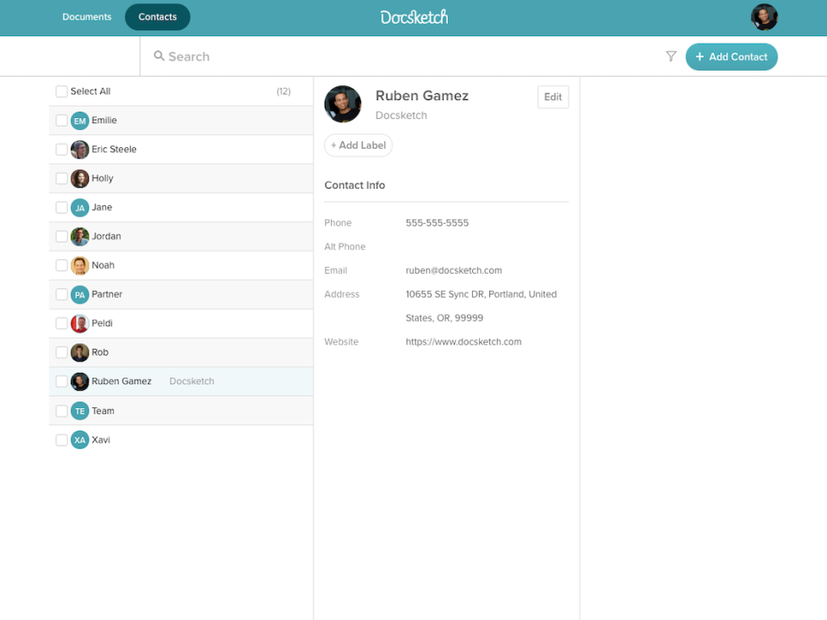Open the contacts filter icon
The height and width of the screenshot is (620, 827).
pos(670,57)
